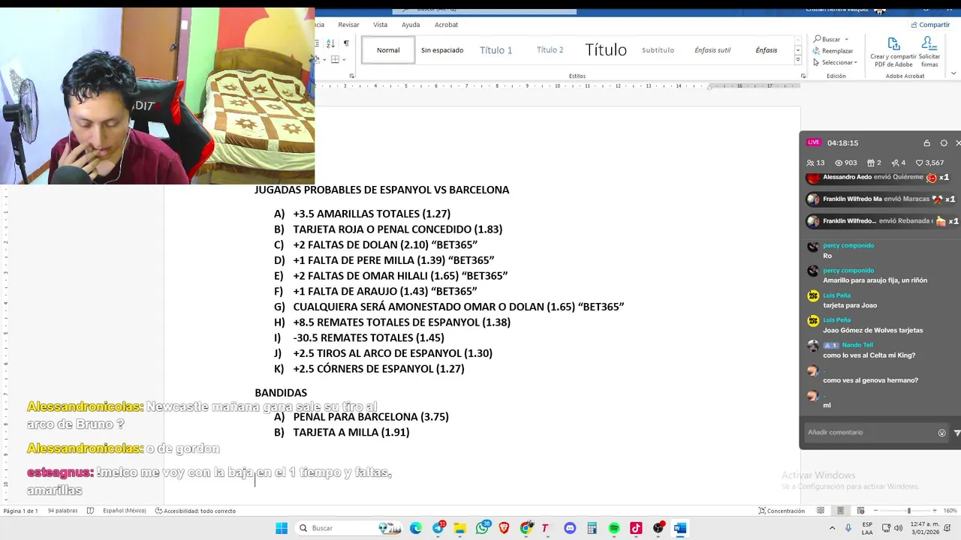Image resolution: width=961 pixels, height=540 pixels.
Task: Apply the Título 2 style
Action: coord(550,50)
